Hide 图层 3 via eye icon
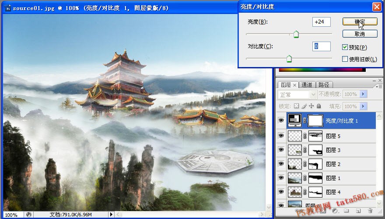Viewport: 385px width, 219px height. tap(281, 150)
